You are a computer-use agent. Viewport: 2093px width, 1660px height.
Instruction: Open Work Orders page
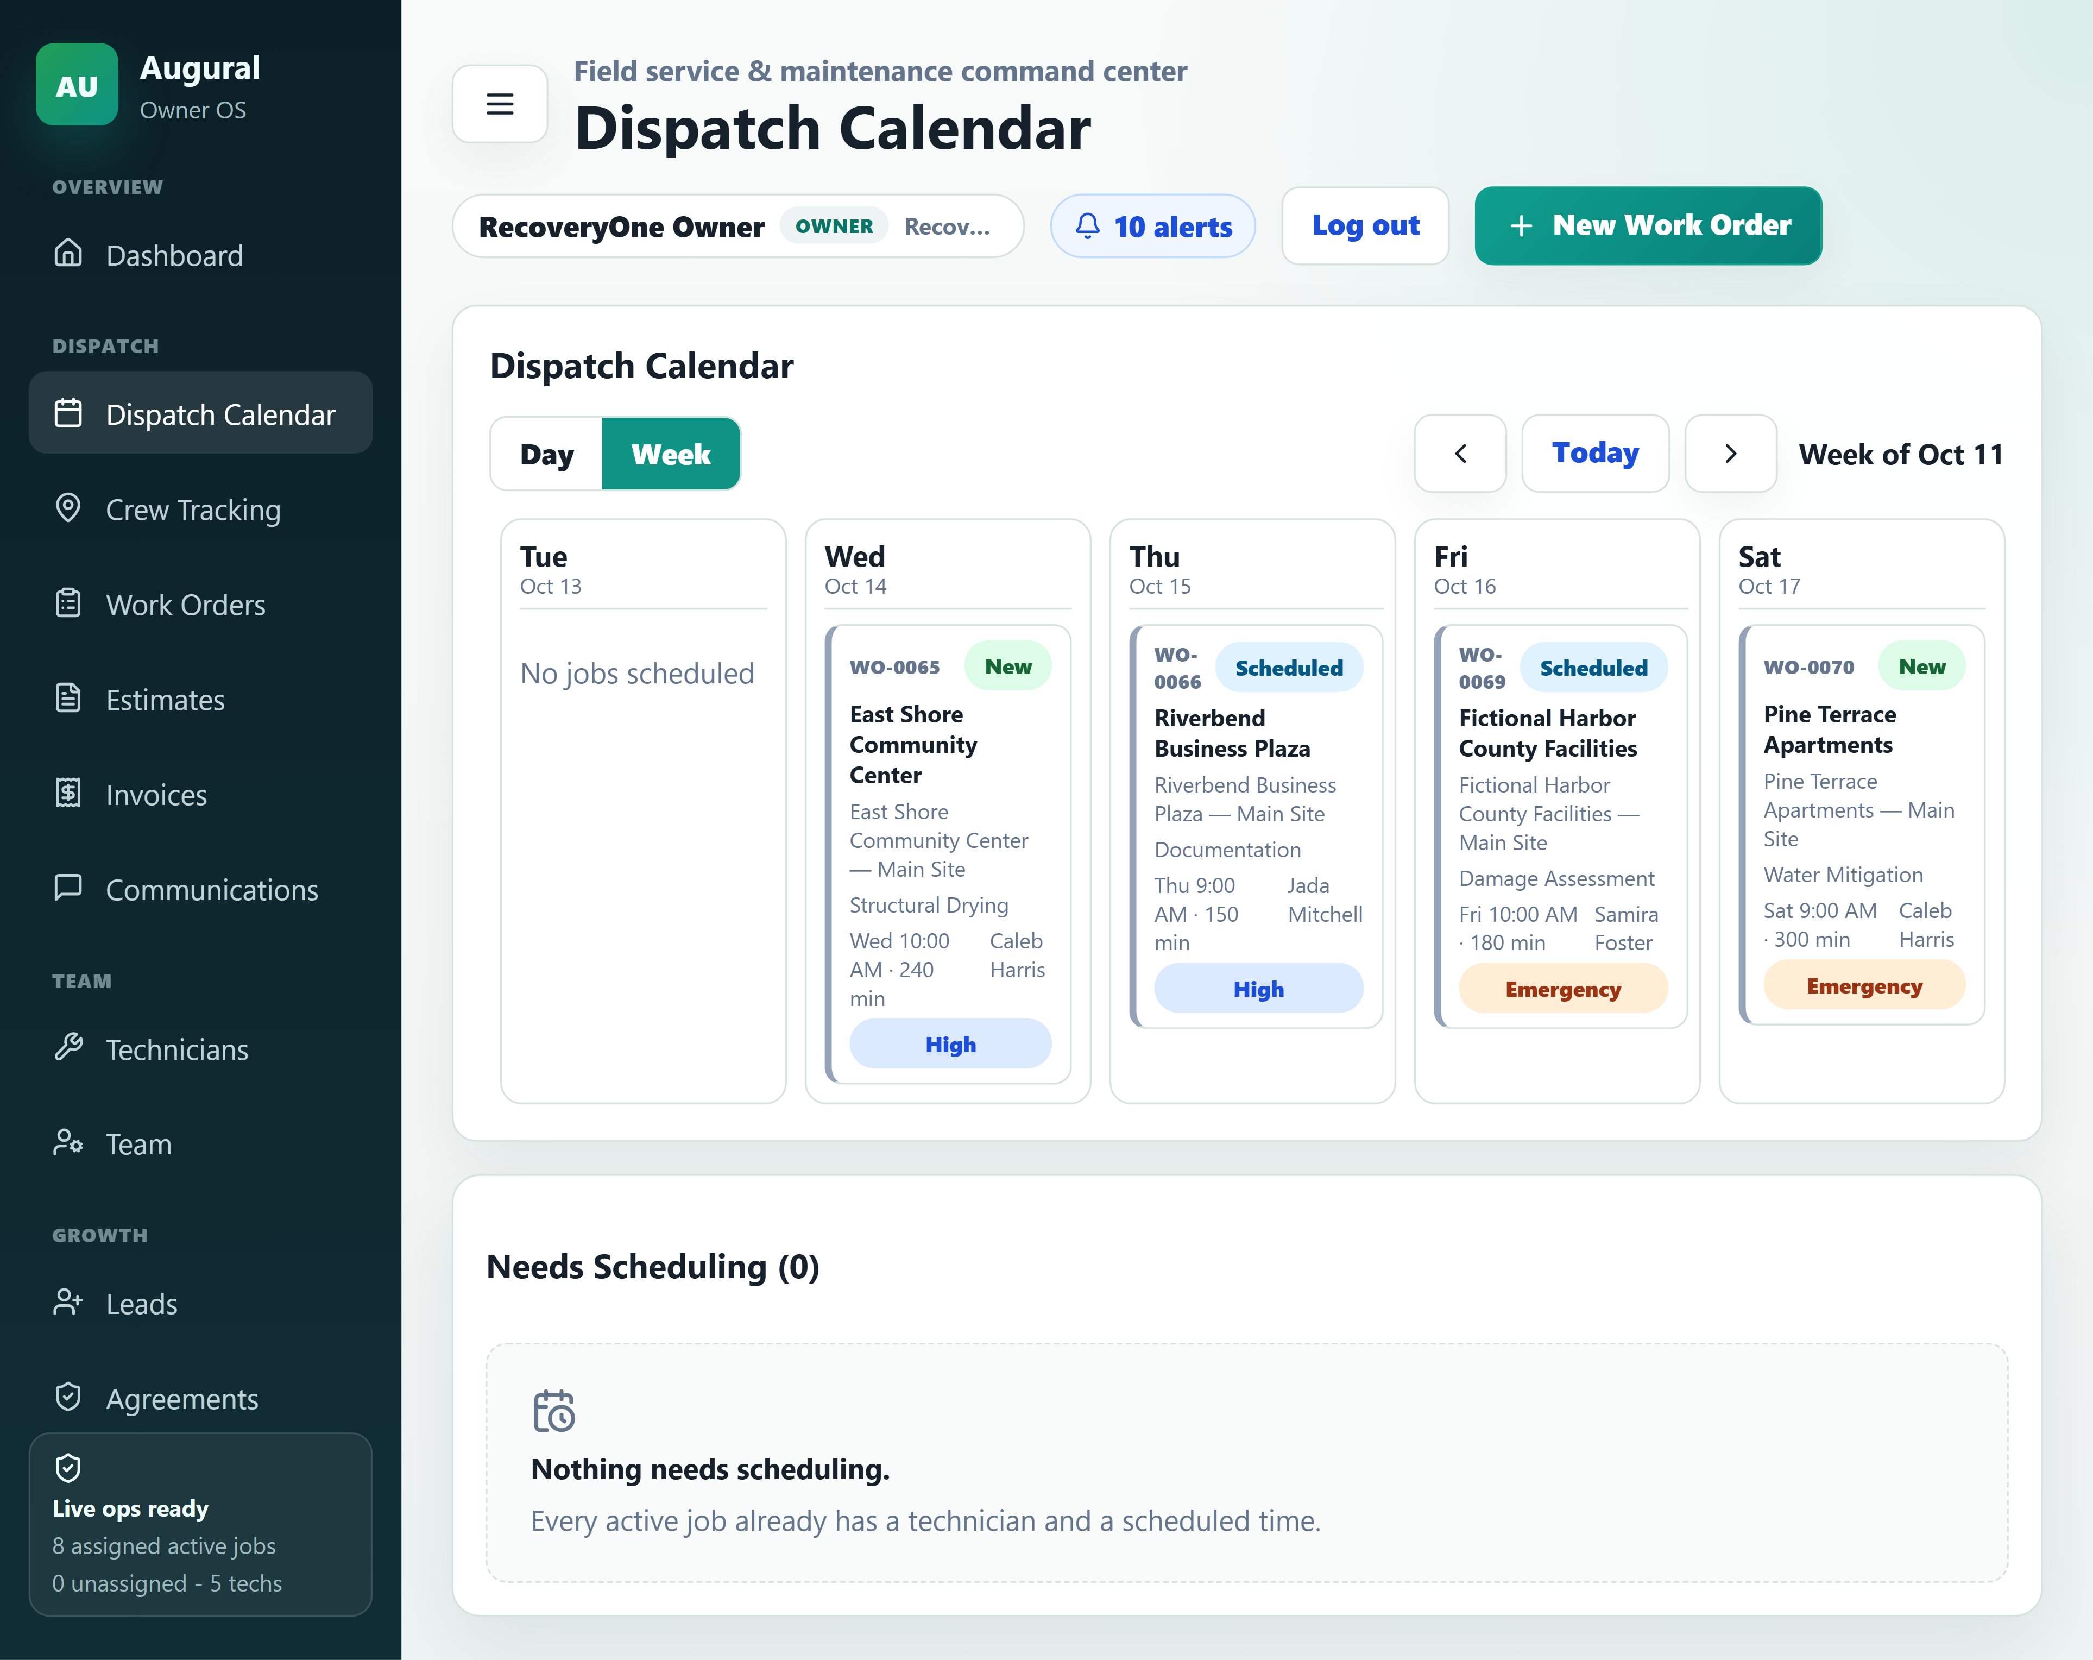pos(201,604)
